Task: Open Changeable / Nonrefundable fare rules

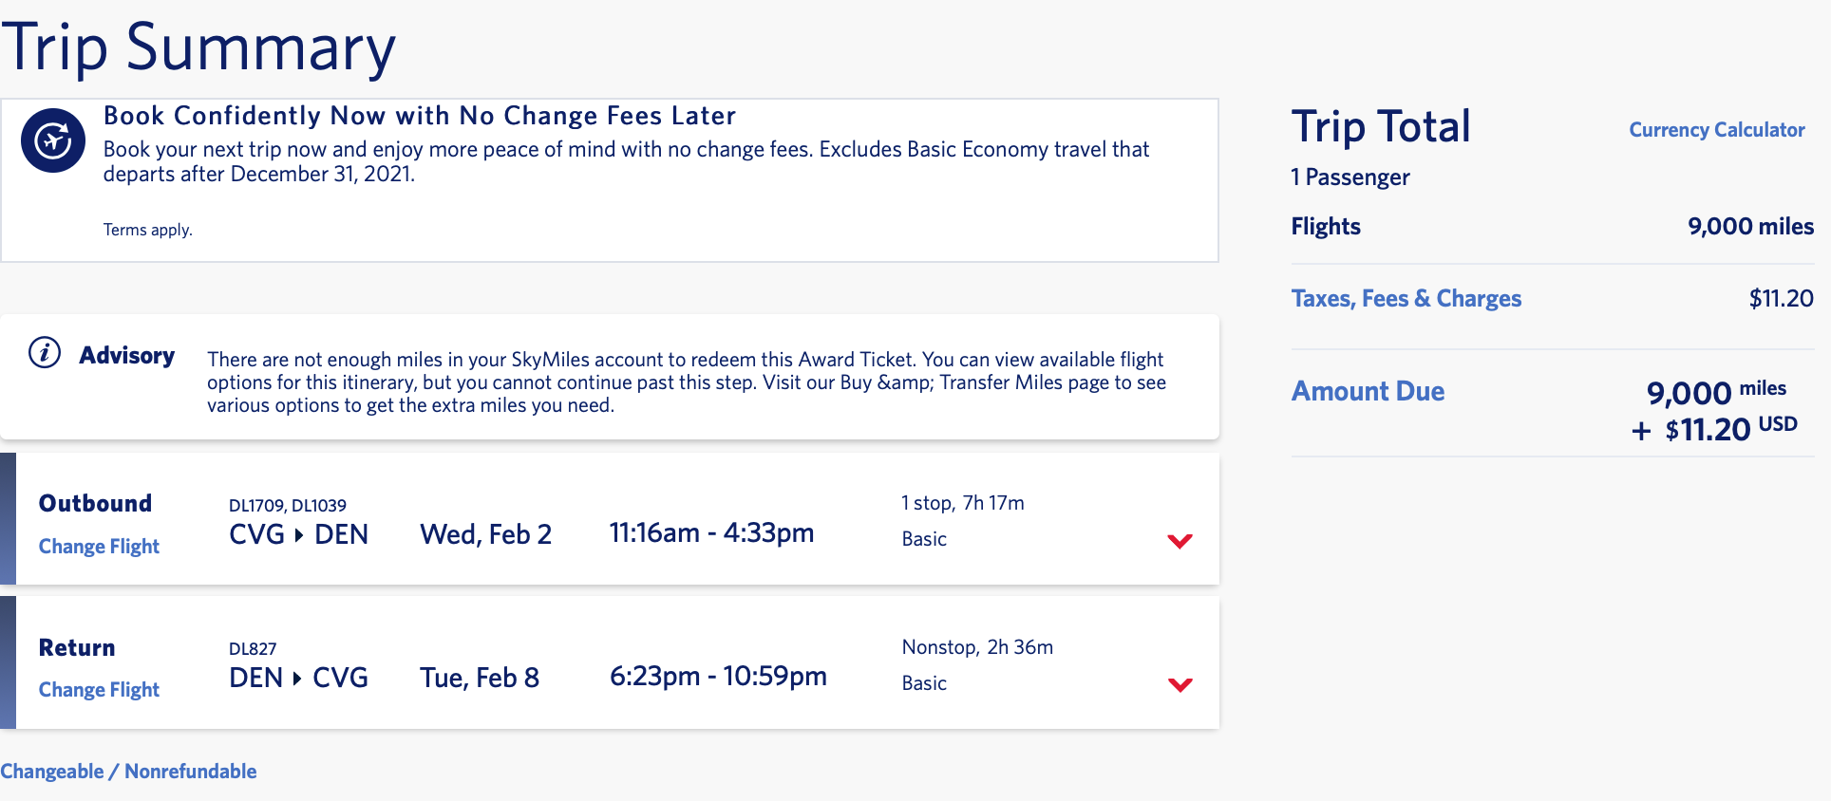Action: (x=128, y=772)
